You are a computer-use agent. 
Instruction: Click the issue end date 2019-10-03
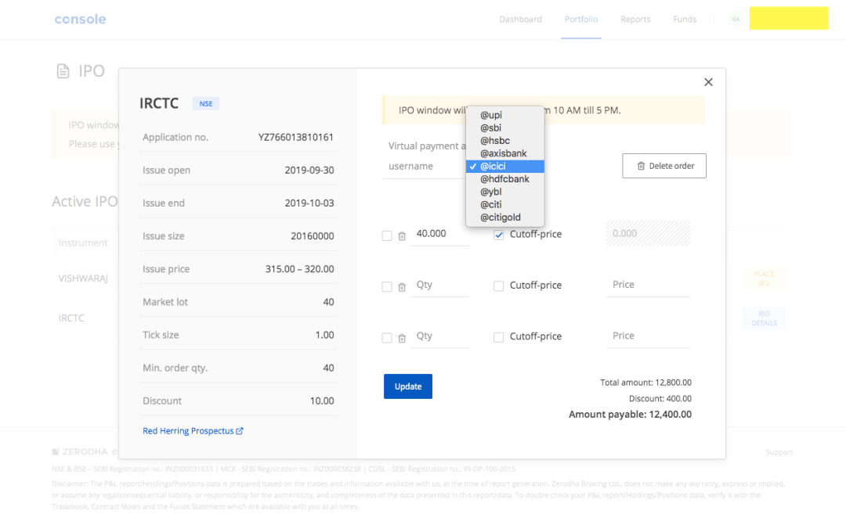click(x=309, y=203)
